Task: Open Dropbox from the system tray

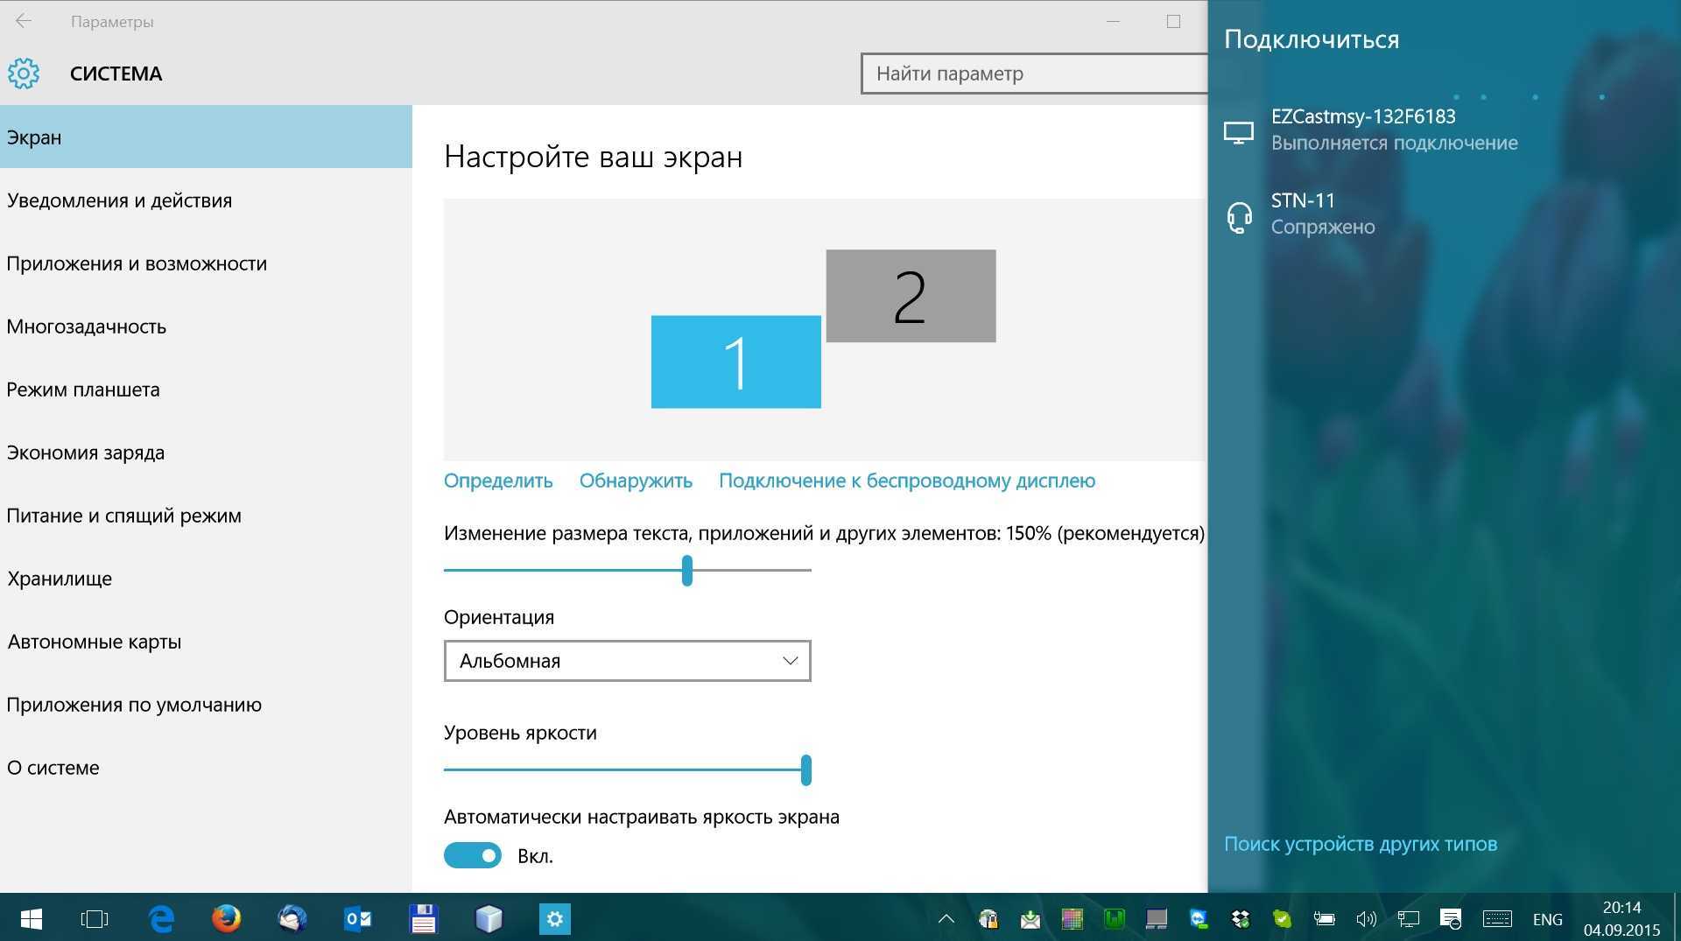Action: pos(1241,919)
